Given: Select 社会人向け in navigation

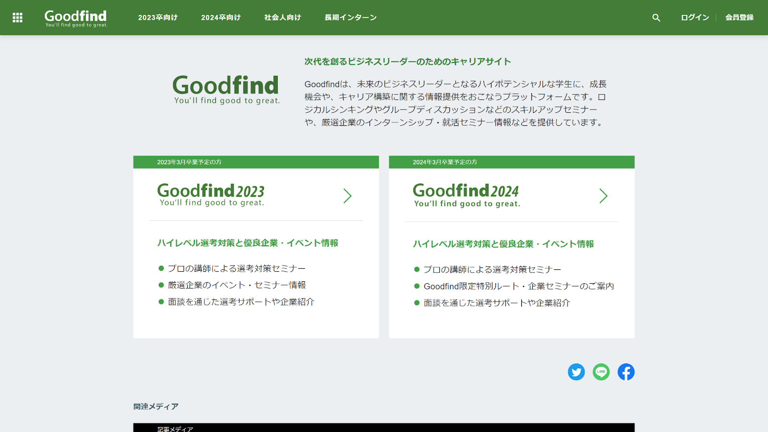Looking at the screenshot, I should [x=283, y=18].
